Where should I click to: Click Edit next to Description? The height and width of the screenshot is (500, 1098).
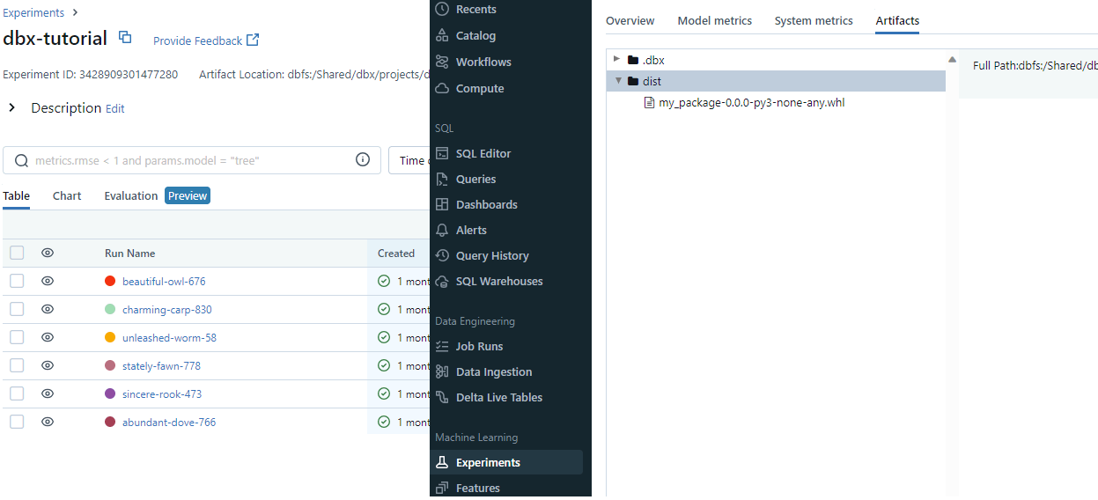[x=115, y=109]
